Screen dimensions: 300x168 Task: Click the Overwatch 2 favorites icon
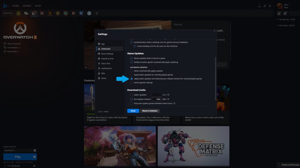coord(34,13)
